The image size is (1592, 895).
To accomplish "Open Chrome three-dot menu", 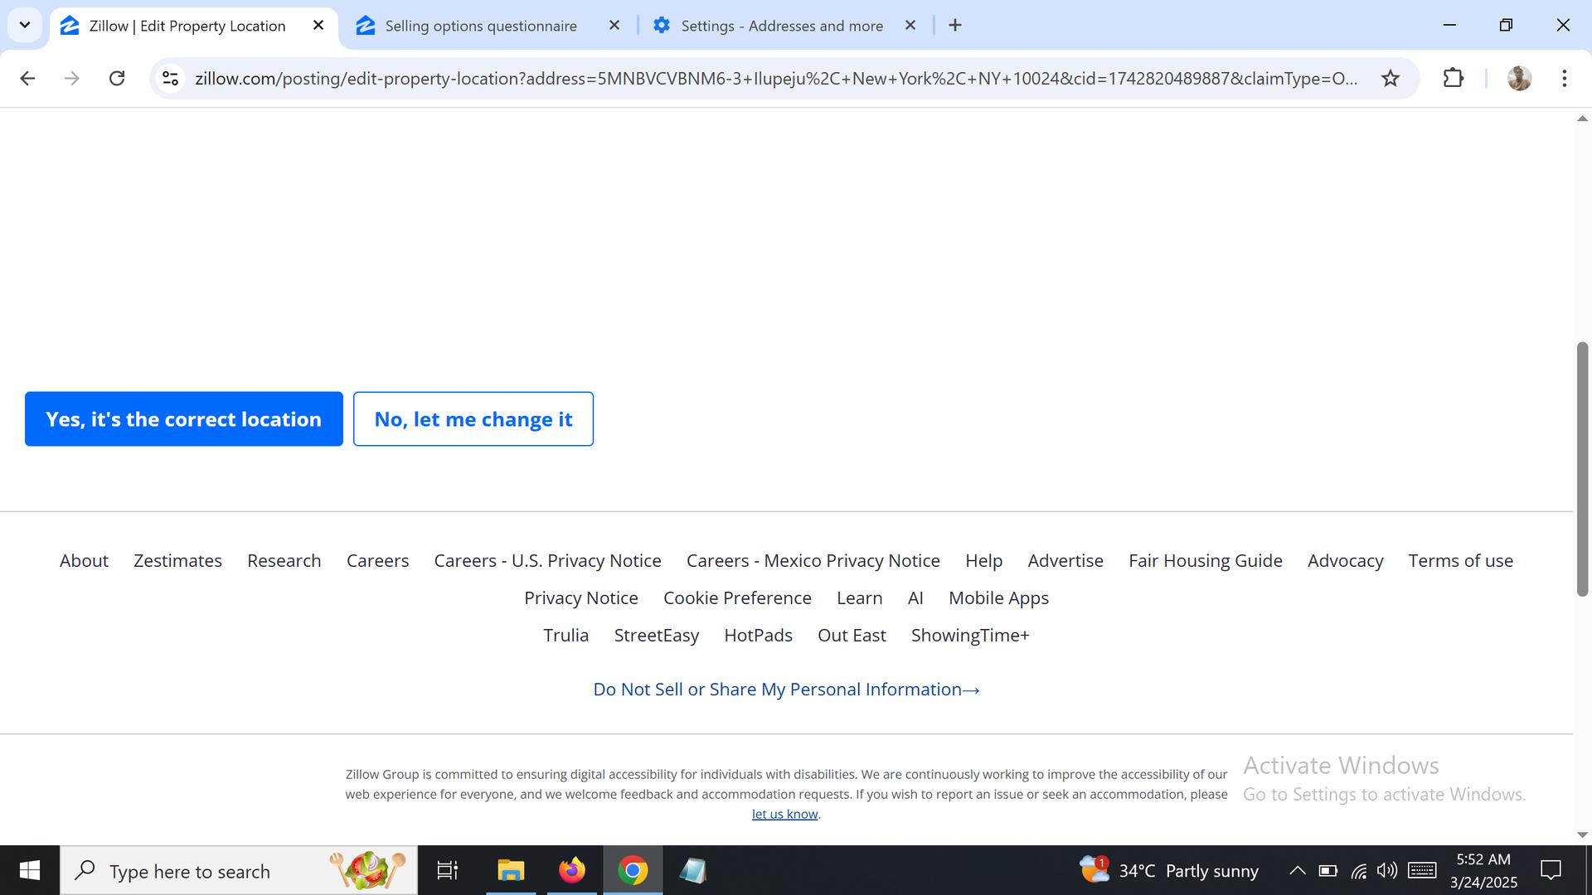I will tap(1564, 78).
